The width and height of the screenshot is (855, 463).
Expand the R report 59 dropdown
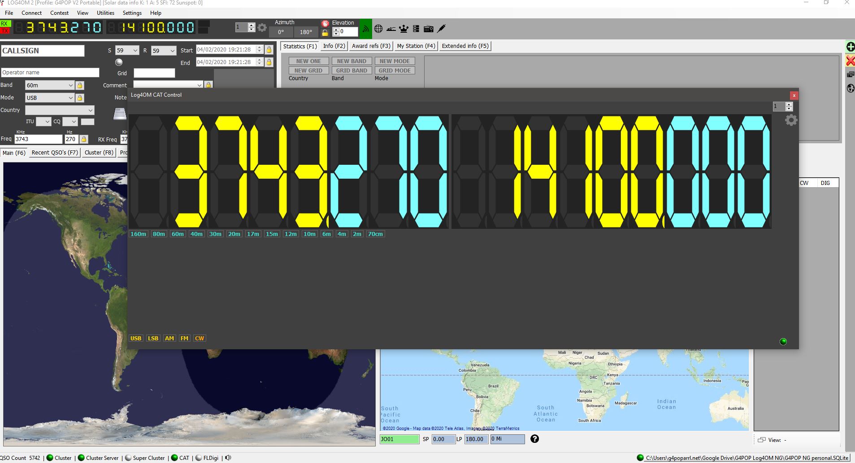pos(172,51)
